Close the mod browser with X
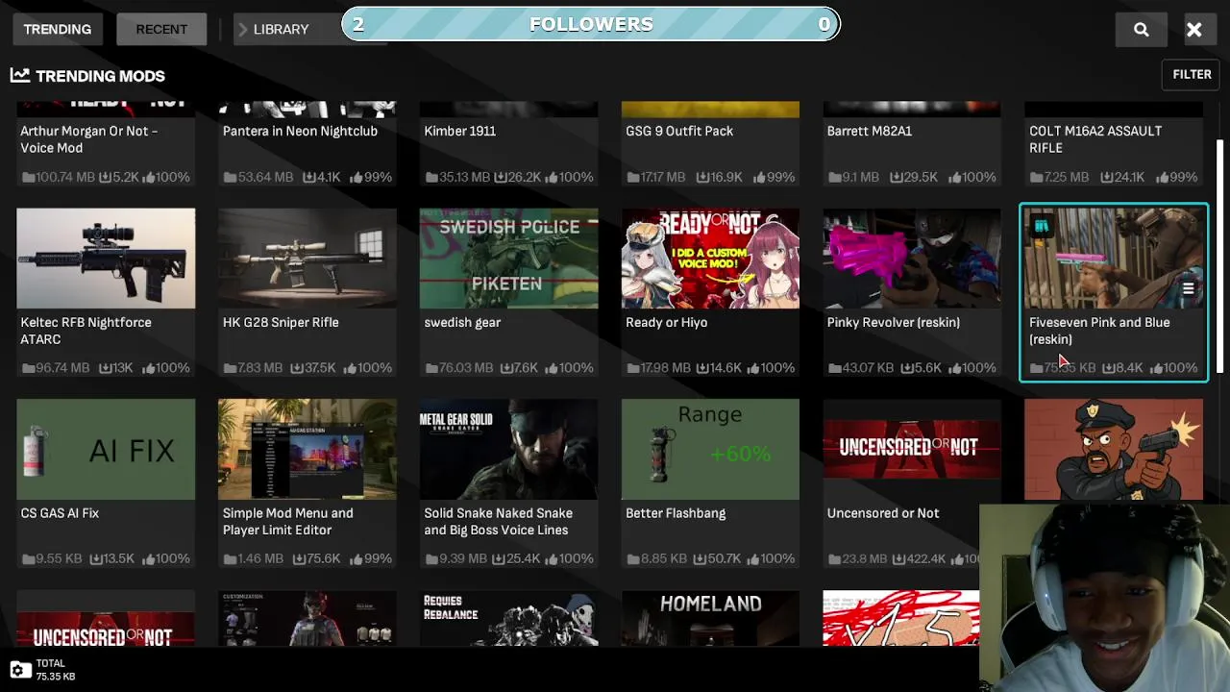1230x692 pixels. click(1193, 29)
